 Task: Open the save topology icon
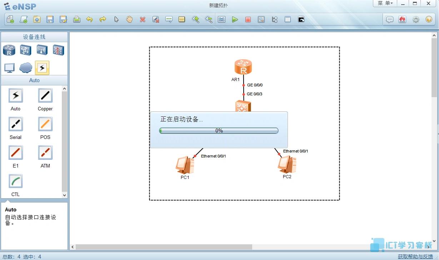[x=50, y=19]
